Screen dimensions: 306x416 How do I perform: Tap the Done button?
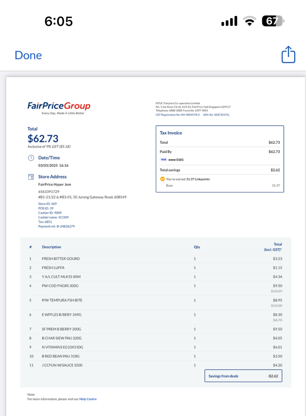[28, 55]
